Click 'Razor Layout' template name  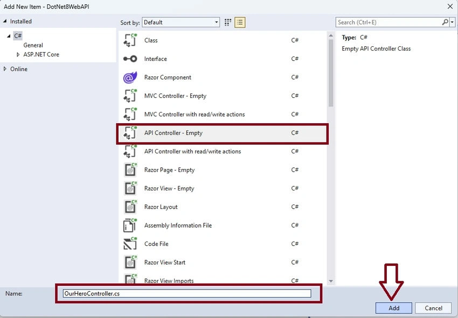click(161, 207)
